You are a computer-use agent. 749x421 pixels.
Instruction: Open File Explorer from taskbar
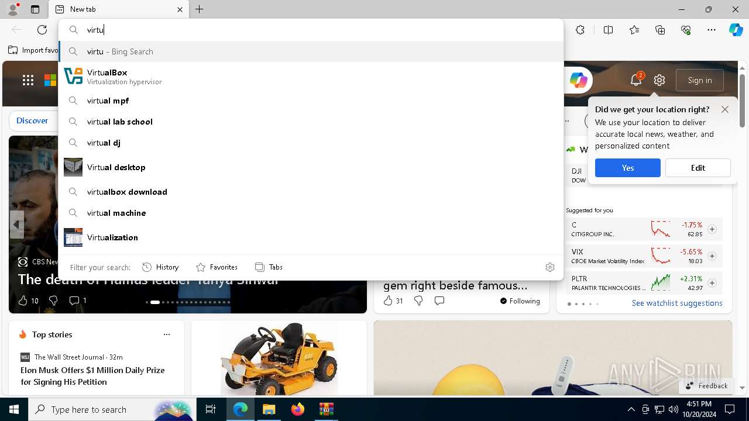269,409
